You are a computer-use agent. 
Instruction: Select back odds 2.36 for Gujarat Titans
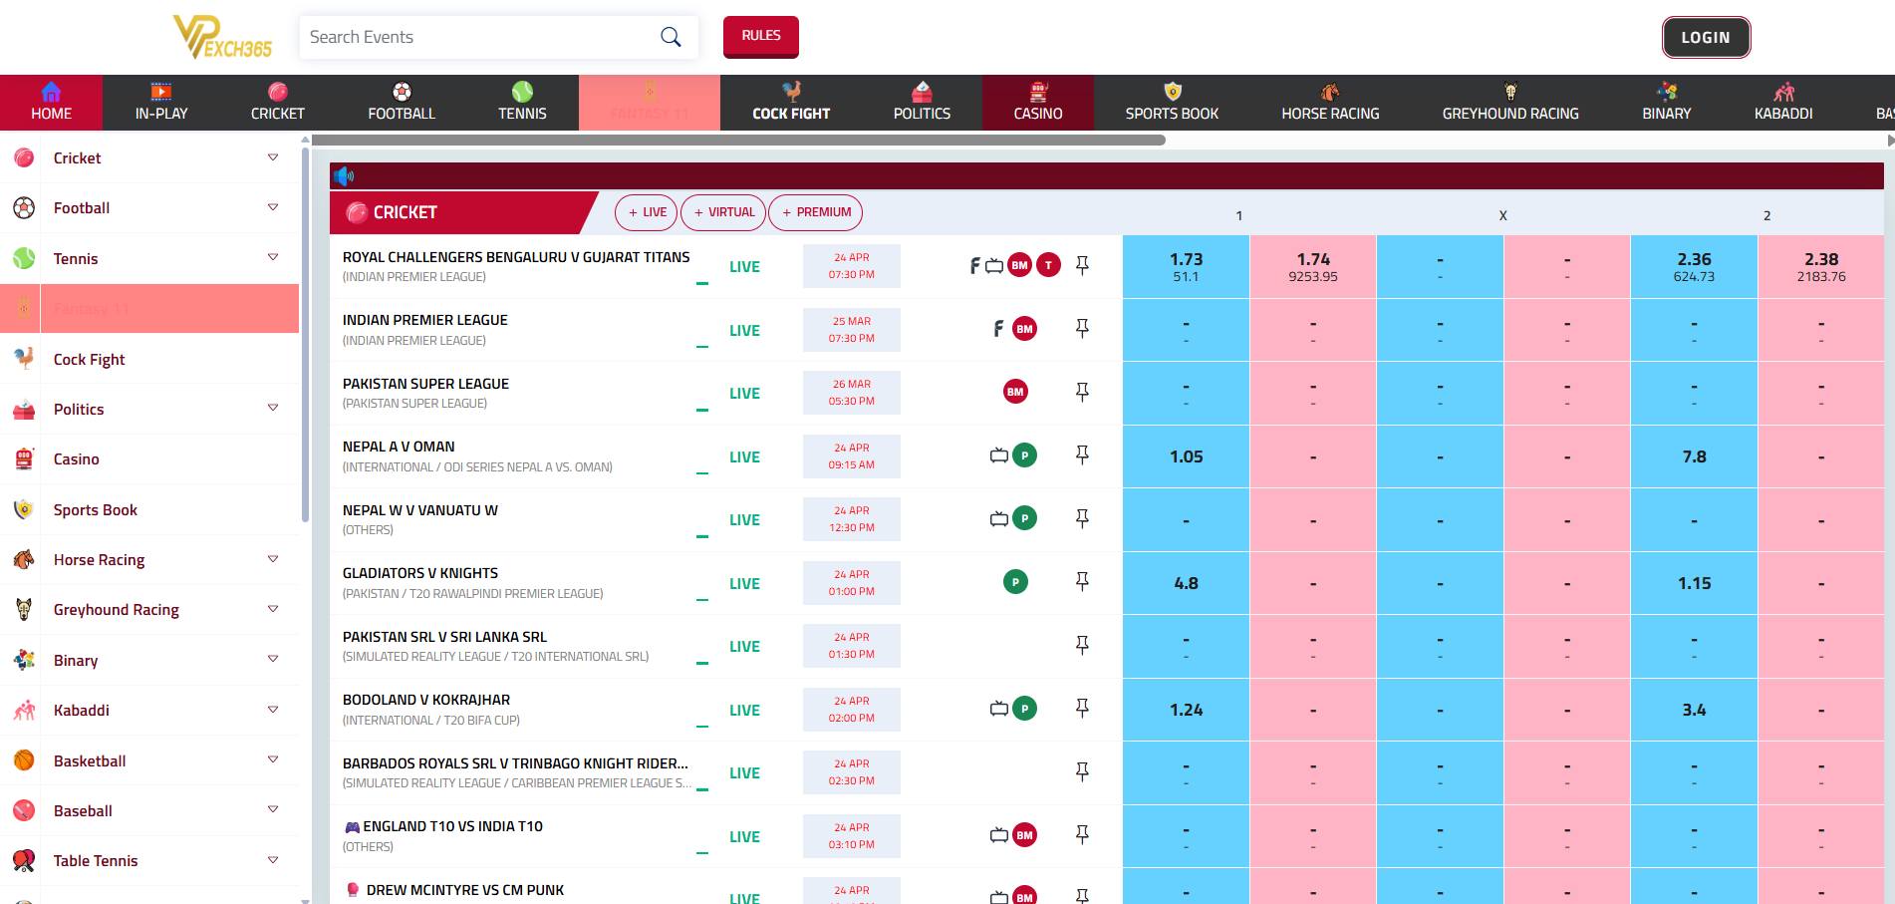pyautogui.click(x=1694, y=266)
